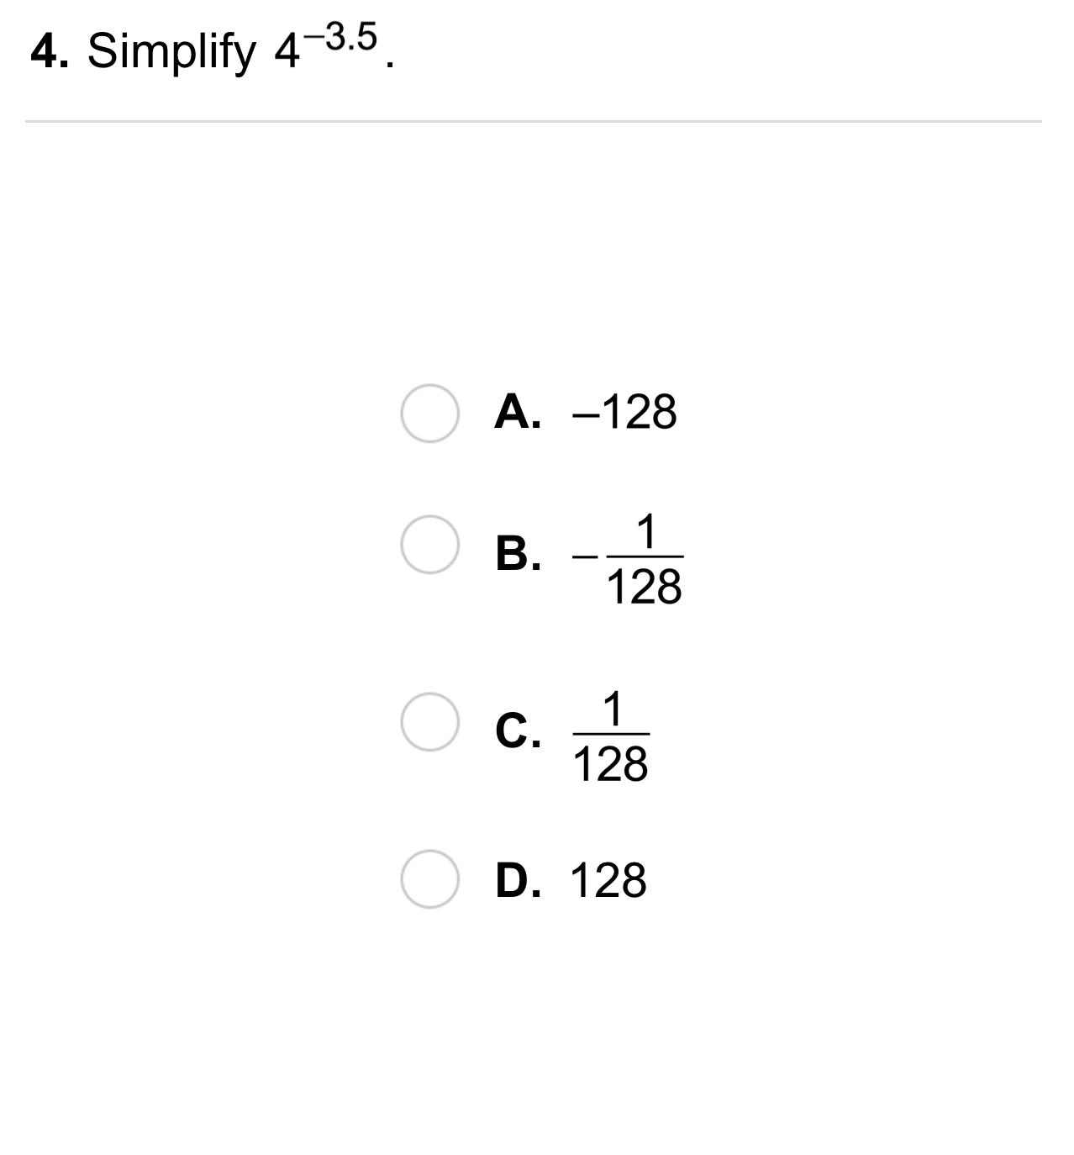Click the word Simplify in the question
The height and width of the screenshot is (1155, 1074).
coord(171,52)
